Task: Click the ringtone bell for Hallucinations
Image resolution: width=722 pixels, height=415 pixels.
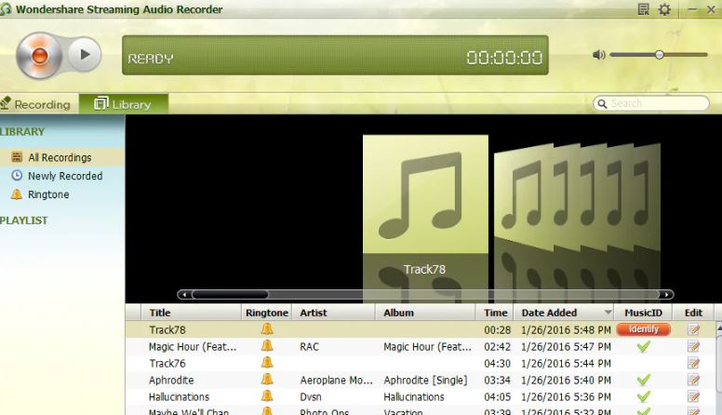Action: [x=267, y=396]
